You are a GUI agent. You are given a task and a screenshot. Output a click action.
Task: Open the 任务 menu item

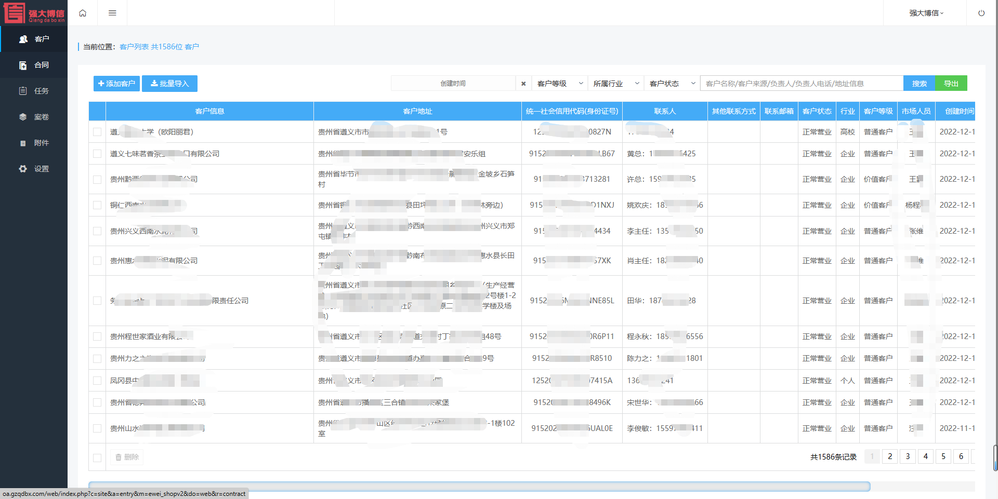34,91
